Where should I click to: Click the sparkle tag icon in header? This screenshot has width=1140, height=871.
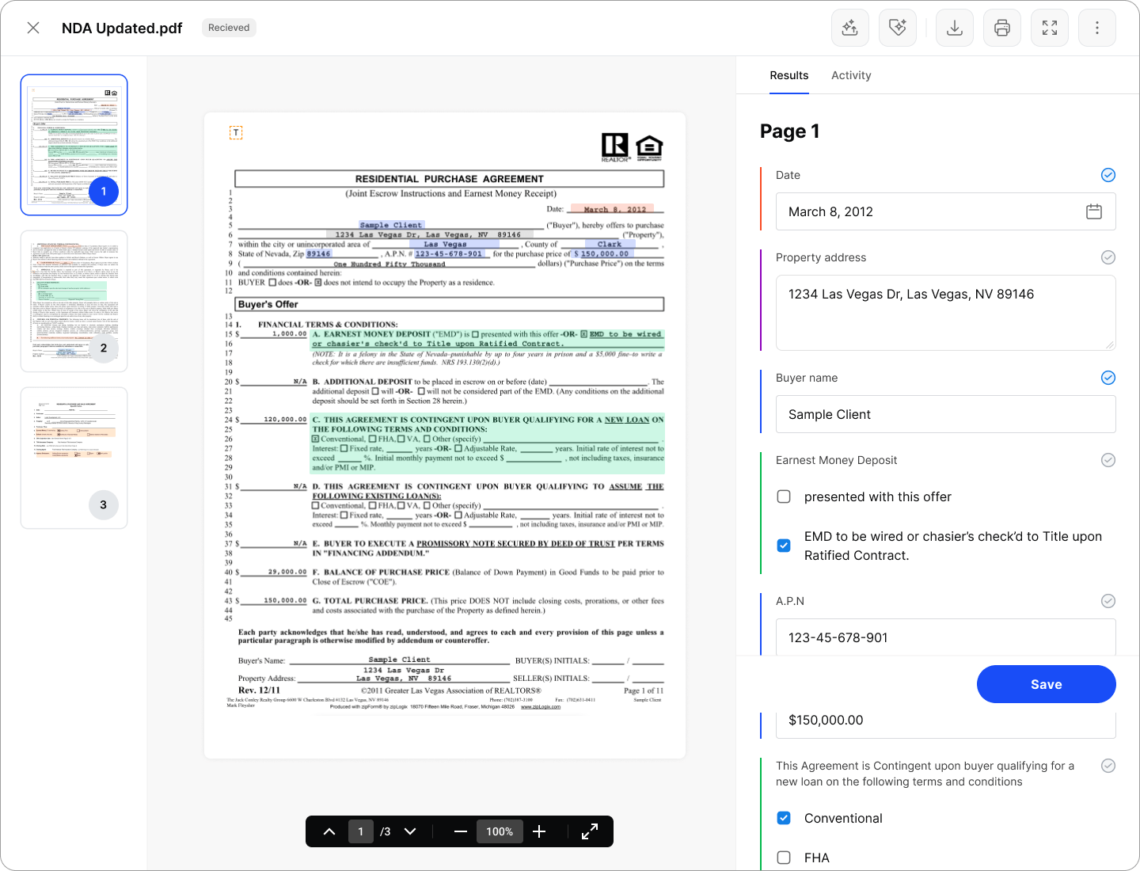pyautogui.click(x=898, y=29)
